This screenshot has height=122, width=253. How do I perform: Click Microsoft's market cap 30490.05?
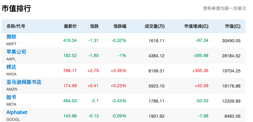(x=231, y=41)
